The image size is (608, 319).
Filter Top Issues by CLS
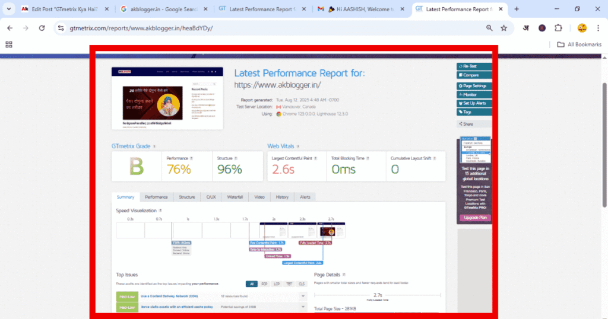click(302, 284)
